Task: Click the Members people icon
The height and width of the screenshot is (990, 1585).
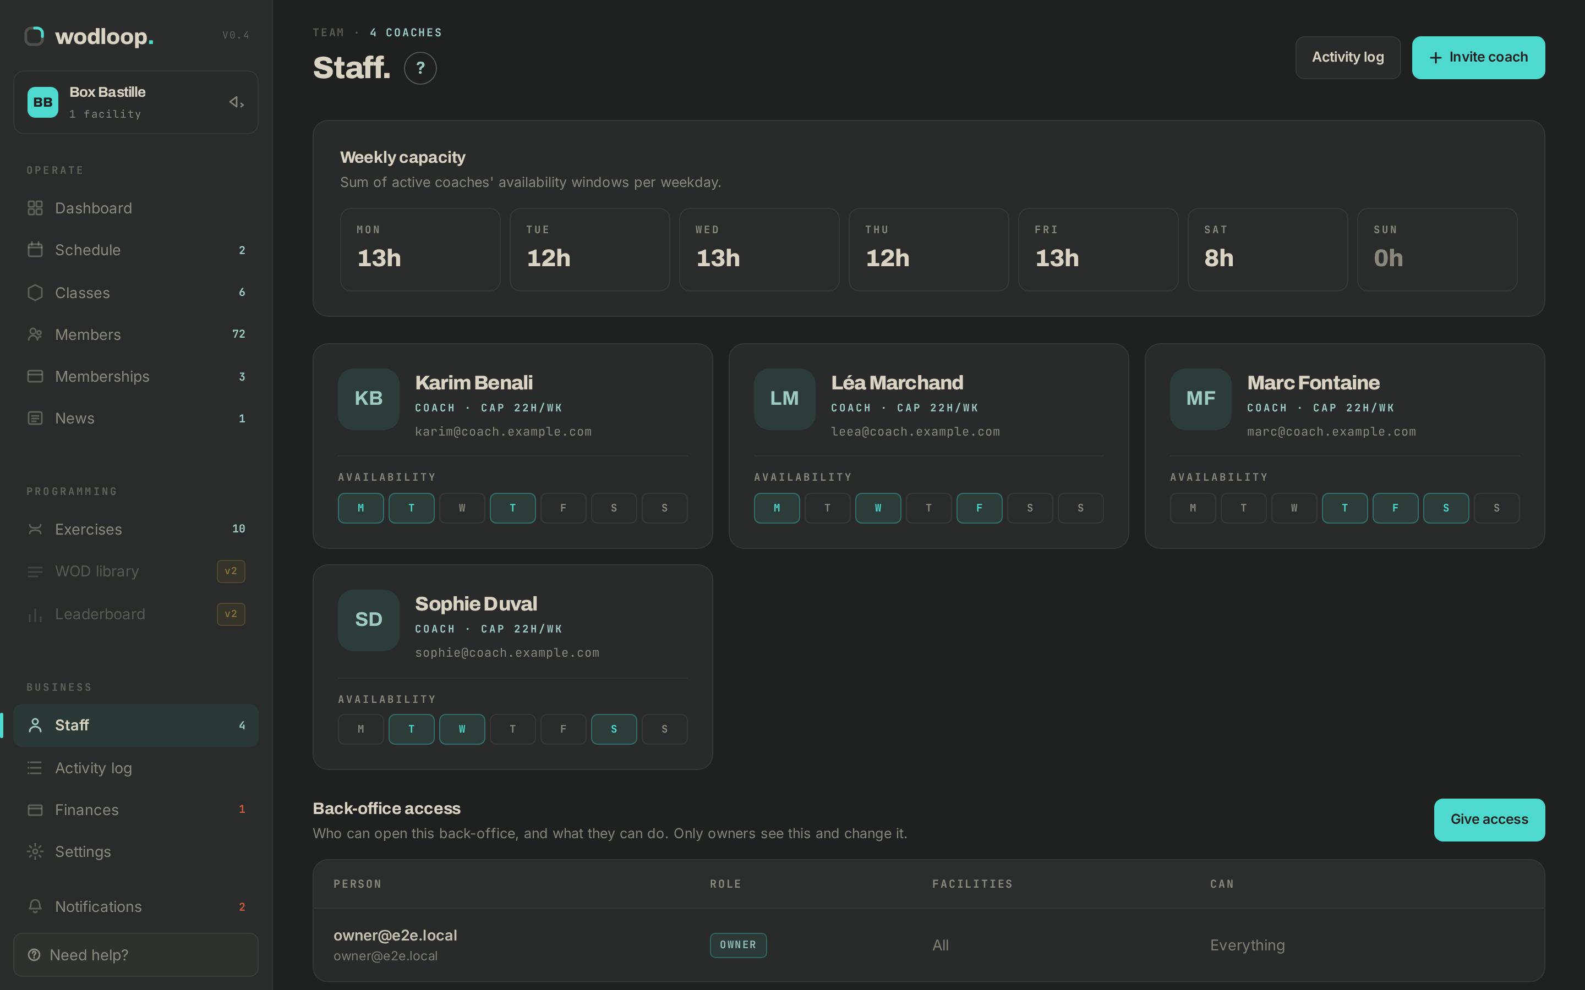Action: [x=35, y=334]
